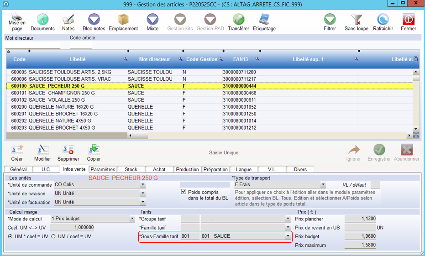Viewport: 425px width, 256px height.
Task: Click the Filtrer funnel icon
Action: pos(330,20)
